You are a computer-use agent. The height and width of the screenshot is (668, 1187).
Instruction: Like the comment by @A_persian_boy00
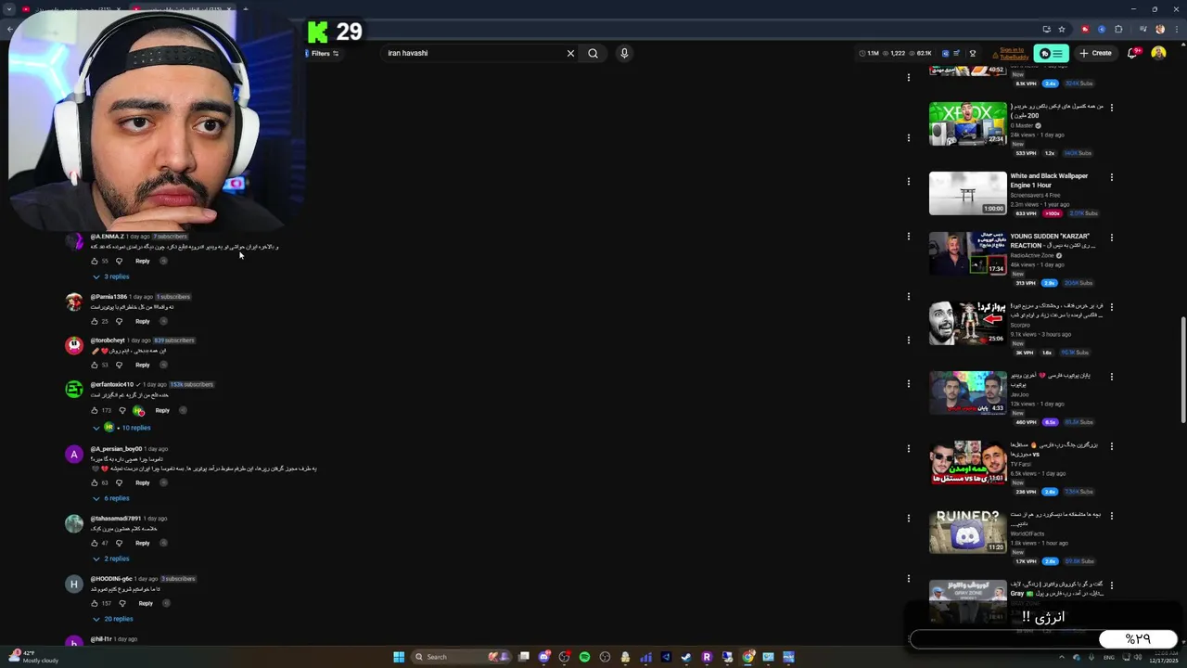94,482
